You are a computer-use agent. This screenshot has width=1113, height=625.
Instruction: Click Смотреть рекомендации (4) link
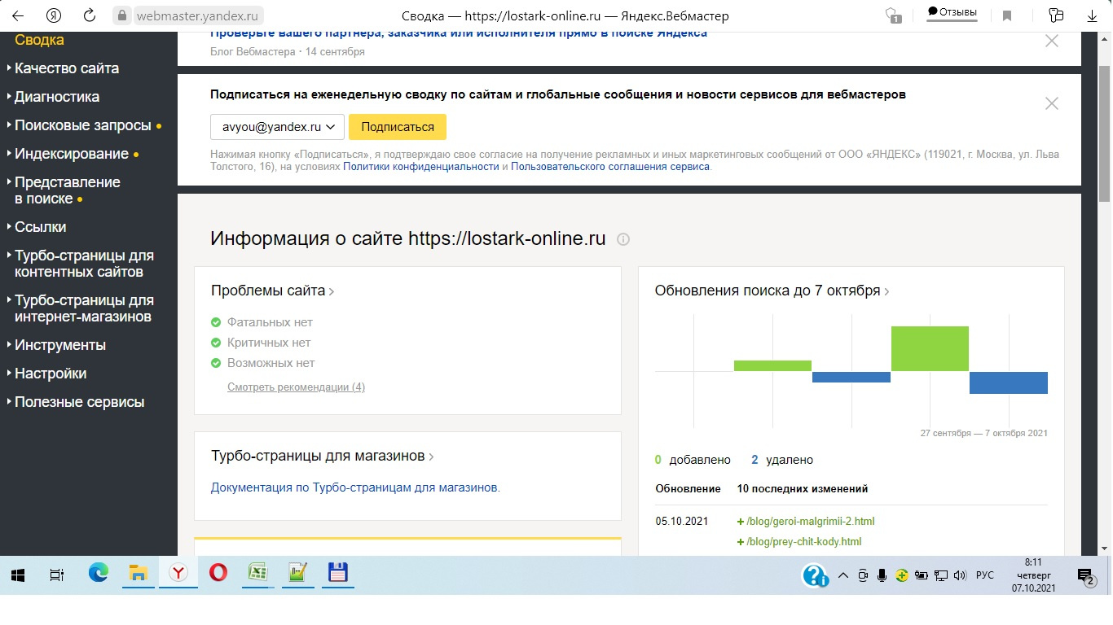[x=296, y=387]
